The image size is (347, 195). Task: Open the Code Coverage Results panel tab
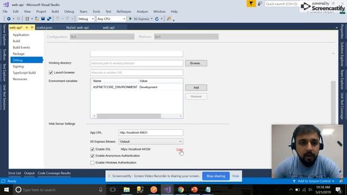point(54,173)
